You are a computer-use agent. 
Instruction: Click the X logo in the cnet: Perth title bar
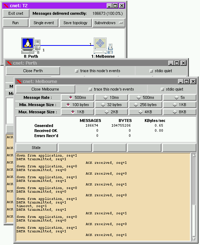pyautogui.click(x=9, y=63)
